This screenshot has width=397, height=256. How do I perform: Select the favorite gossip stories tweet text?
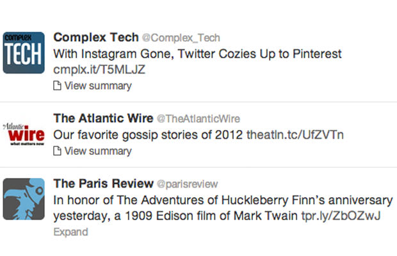click(148, 135)
